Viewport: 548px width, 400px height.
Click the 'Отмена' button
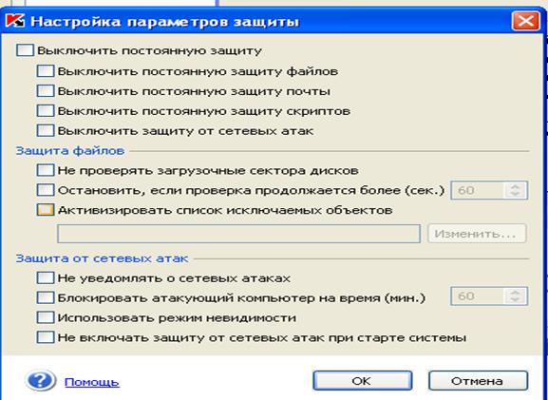click(478, 380)
